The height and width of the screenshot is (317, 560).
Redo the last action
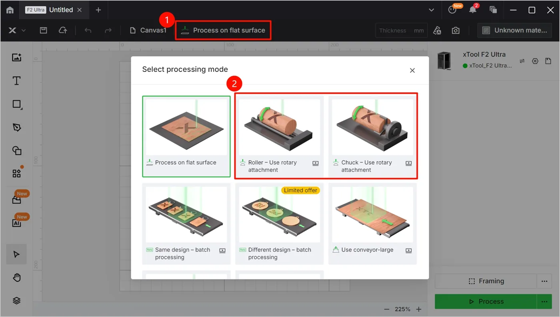pyautogui.click(x=108, y=30)
